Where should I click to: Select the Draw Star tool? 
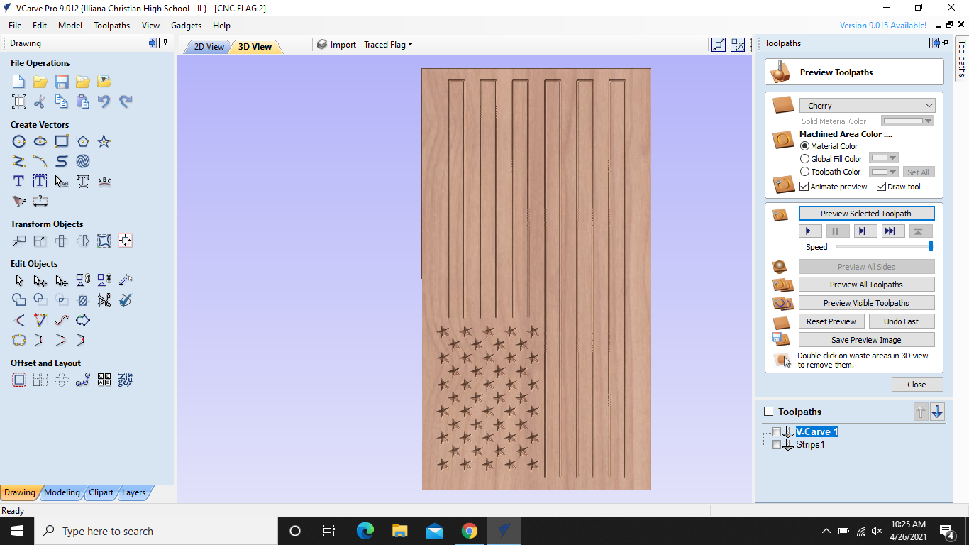104,141
